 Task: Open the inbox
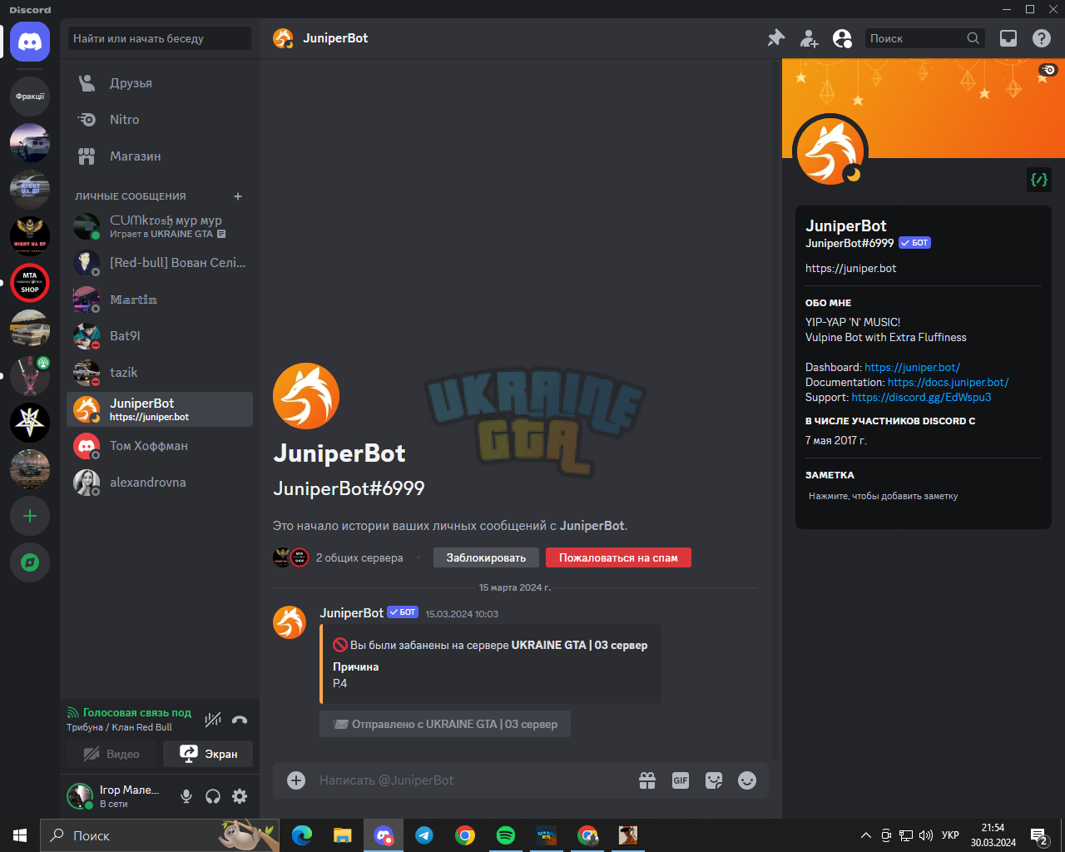pos(1008,38)
